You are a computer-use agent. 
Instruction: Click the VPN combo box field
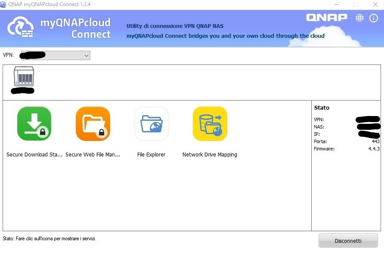52,55
